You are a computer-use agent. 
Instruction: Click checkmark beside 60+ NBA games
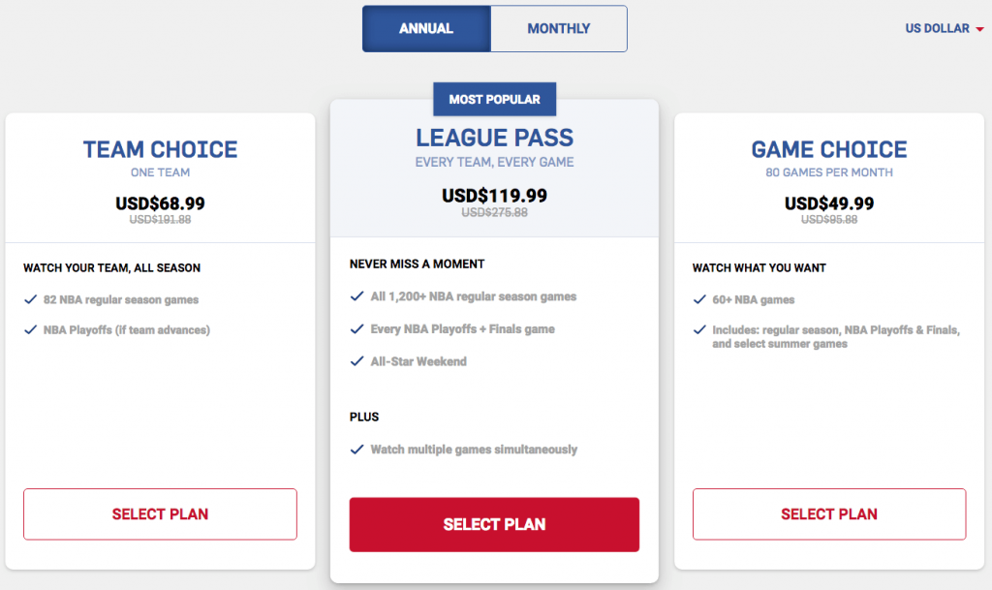(698, 300)
